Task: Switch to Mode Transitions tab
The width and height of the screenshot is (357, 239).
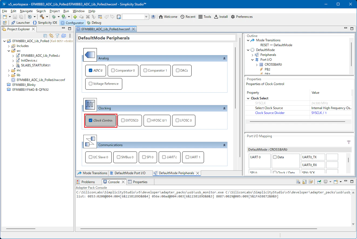Action: tap(92, 173)
